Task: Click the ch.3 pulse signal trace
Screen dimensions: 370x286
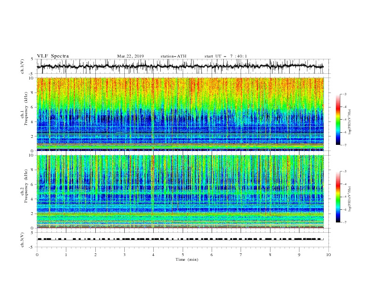Action: coord(180,239)
